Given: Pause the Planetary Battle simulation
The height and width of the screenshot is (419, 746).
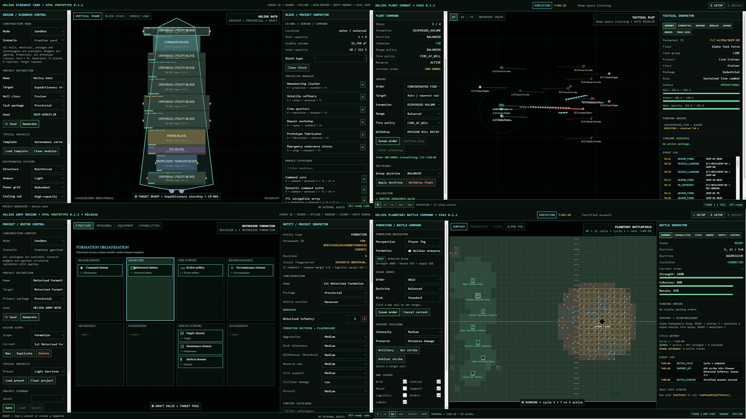Looking at the screenshot, I should tap(378, 414).
